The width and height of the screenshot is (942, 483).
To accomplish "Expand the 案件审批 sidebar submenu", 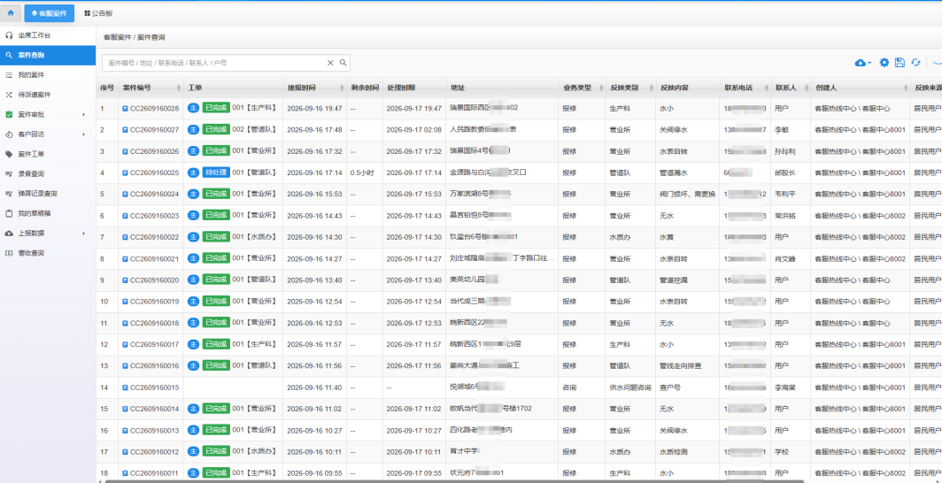I will pyautogui.click(x=84, y=115).
